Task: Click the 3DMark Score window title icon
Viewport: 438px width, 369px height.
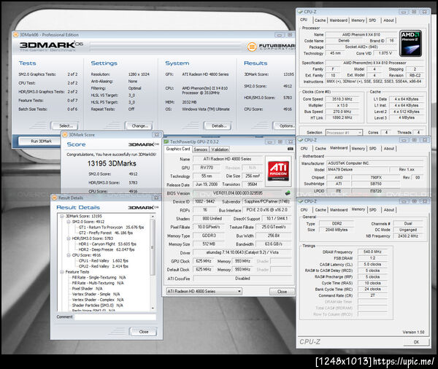Action: [65, 135]
